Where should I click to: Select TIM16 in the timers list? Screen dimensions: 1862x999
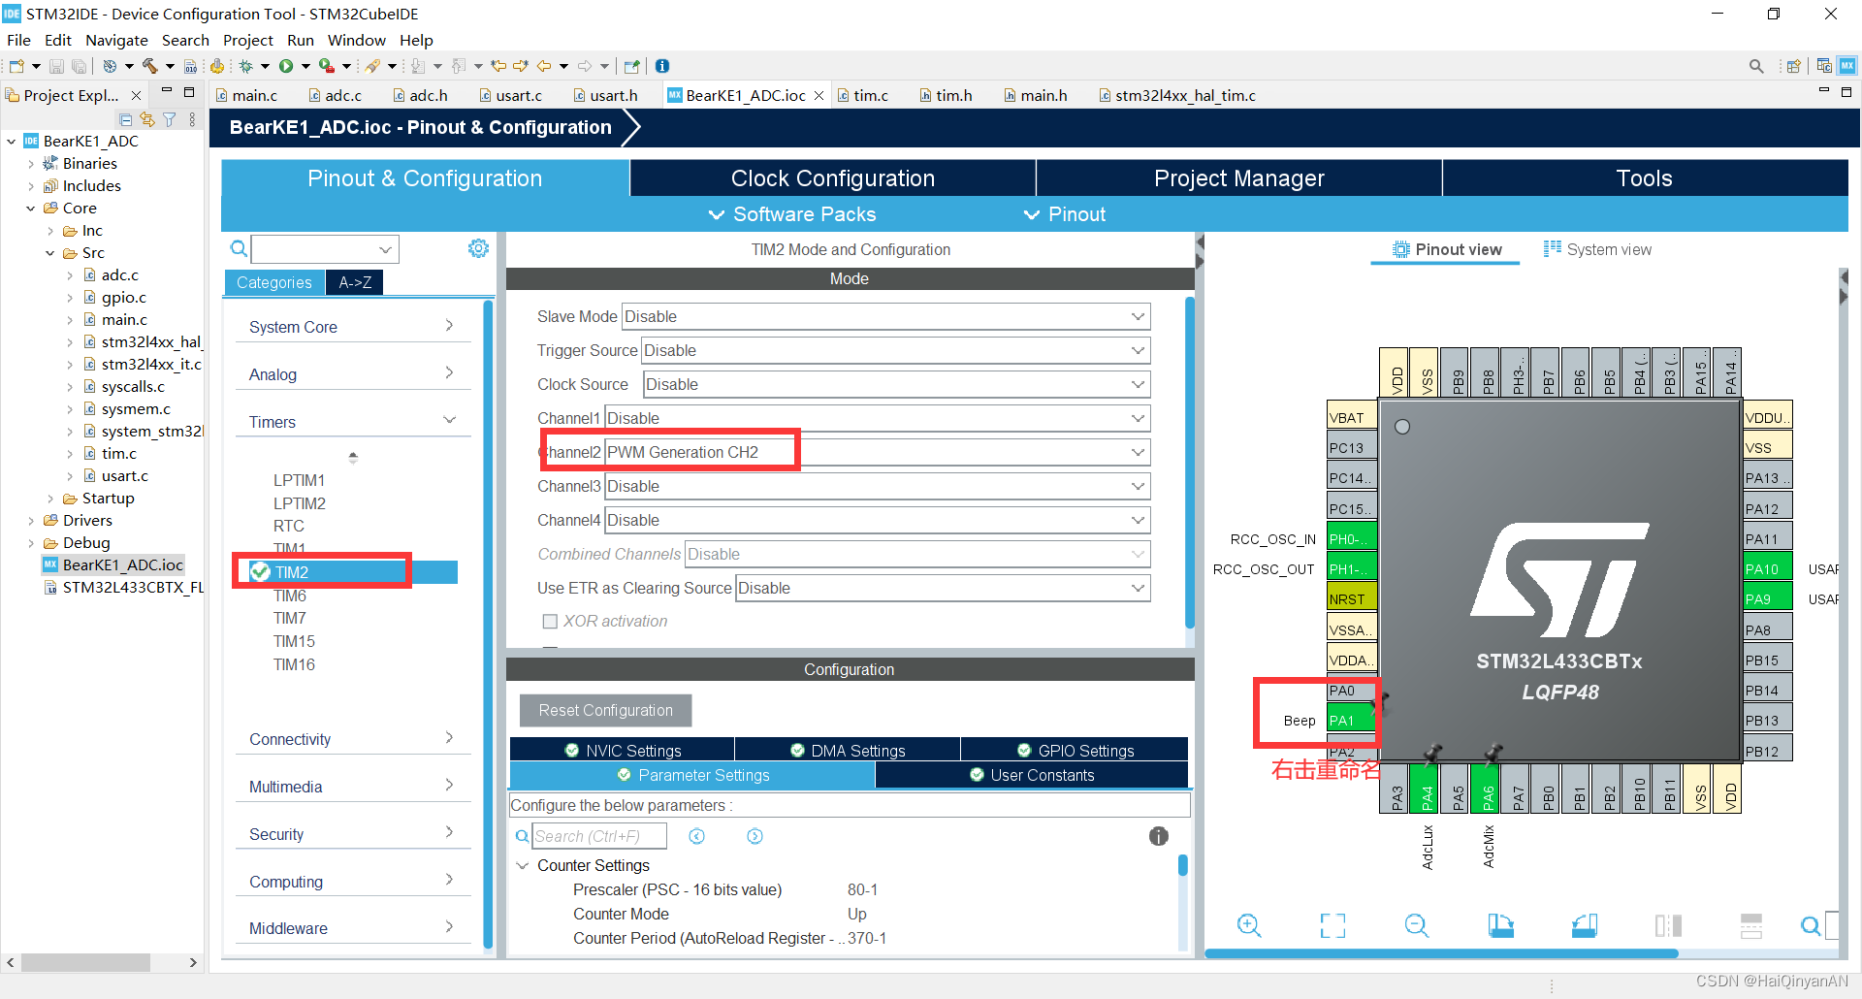click(294, 664)
